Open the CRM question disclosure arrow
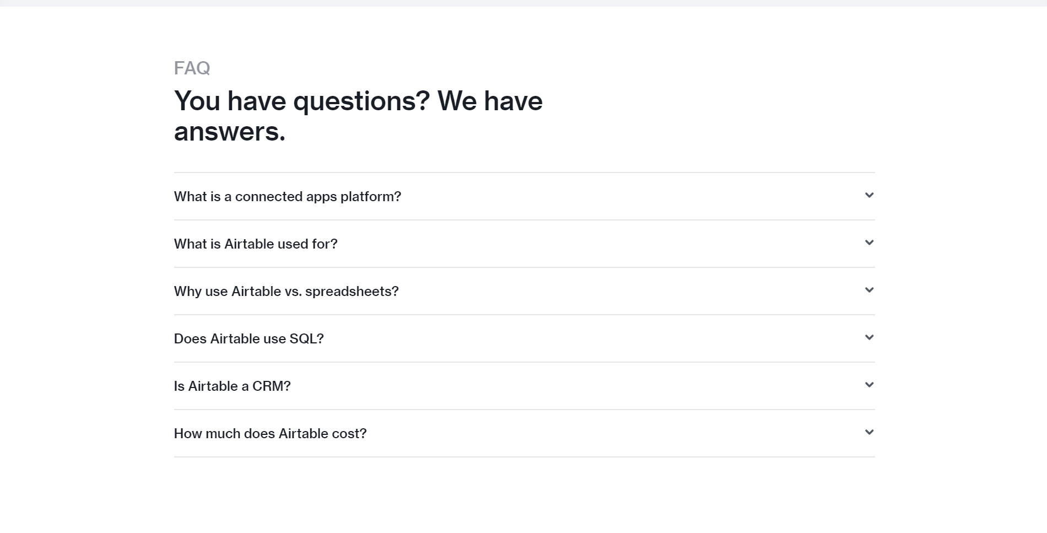 (x=869, y=385)
